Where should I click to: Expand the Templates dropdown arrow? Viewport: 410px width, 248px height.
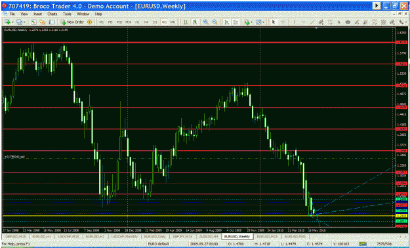pos(264,22)
